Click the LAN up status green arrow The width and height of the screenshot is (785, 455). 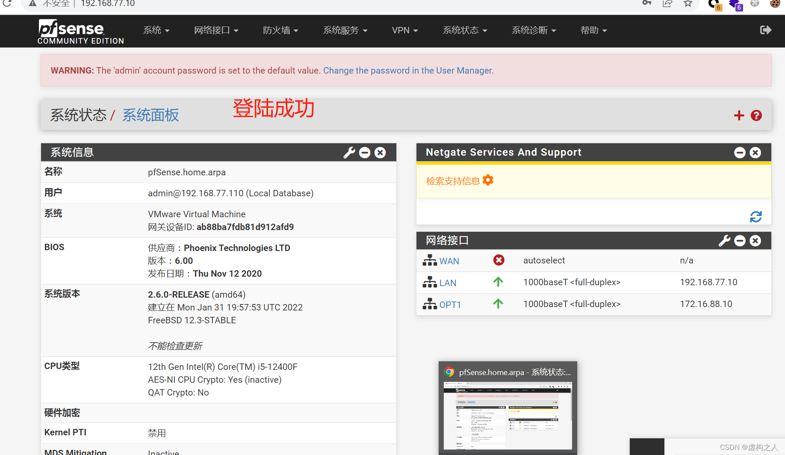point(498,282)
